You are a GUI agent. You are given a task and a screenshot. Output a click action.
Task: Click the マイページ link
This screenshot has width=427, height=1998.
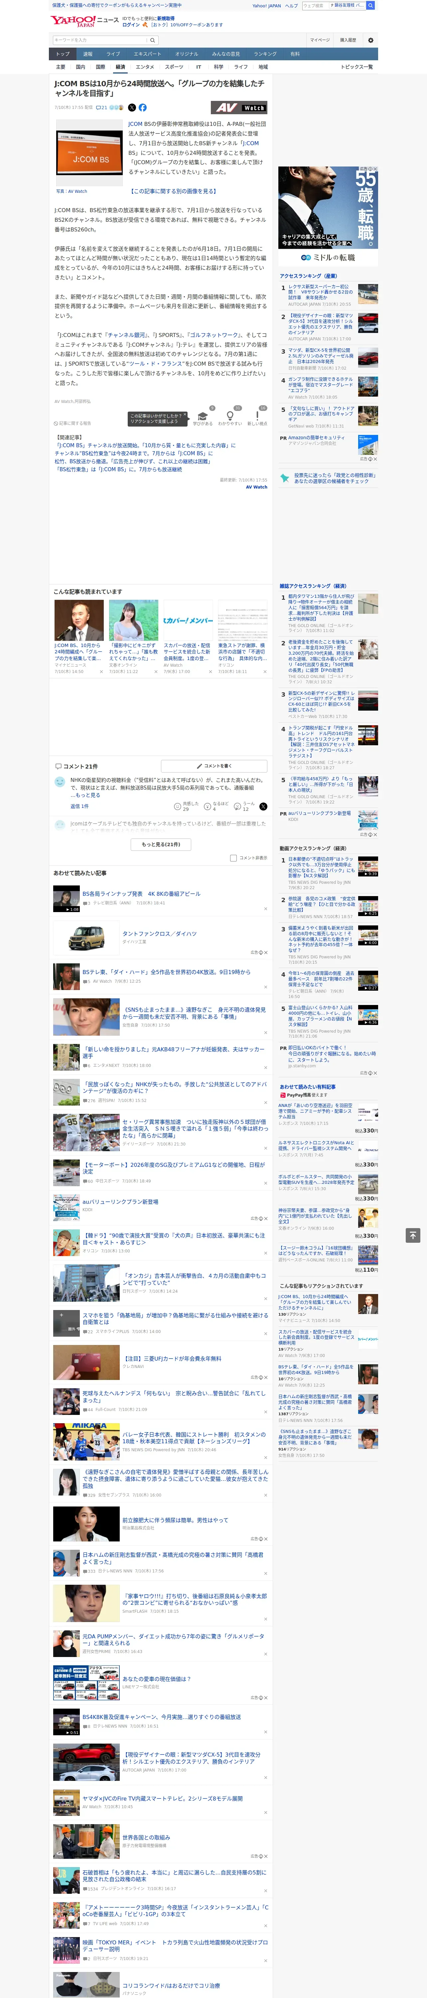320,40
